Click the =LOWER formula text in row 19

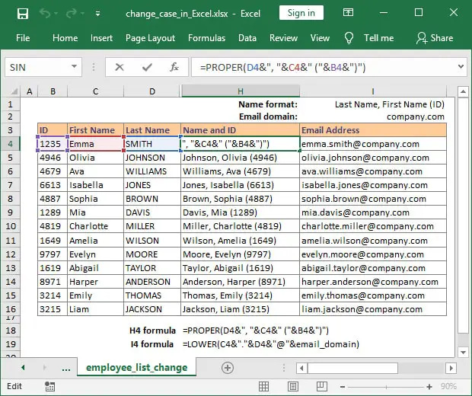(x=271, y=344)
